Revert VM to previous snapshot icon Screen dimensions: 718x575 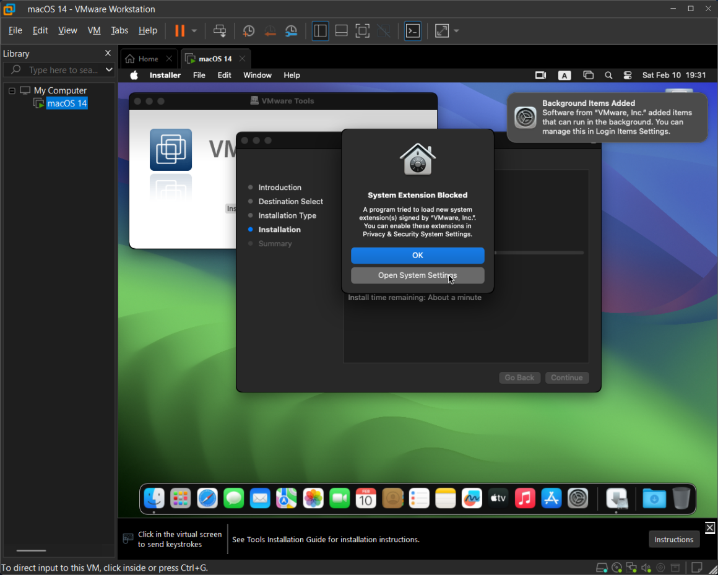(270, 31)
